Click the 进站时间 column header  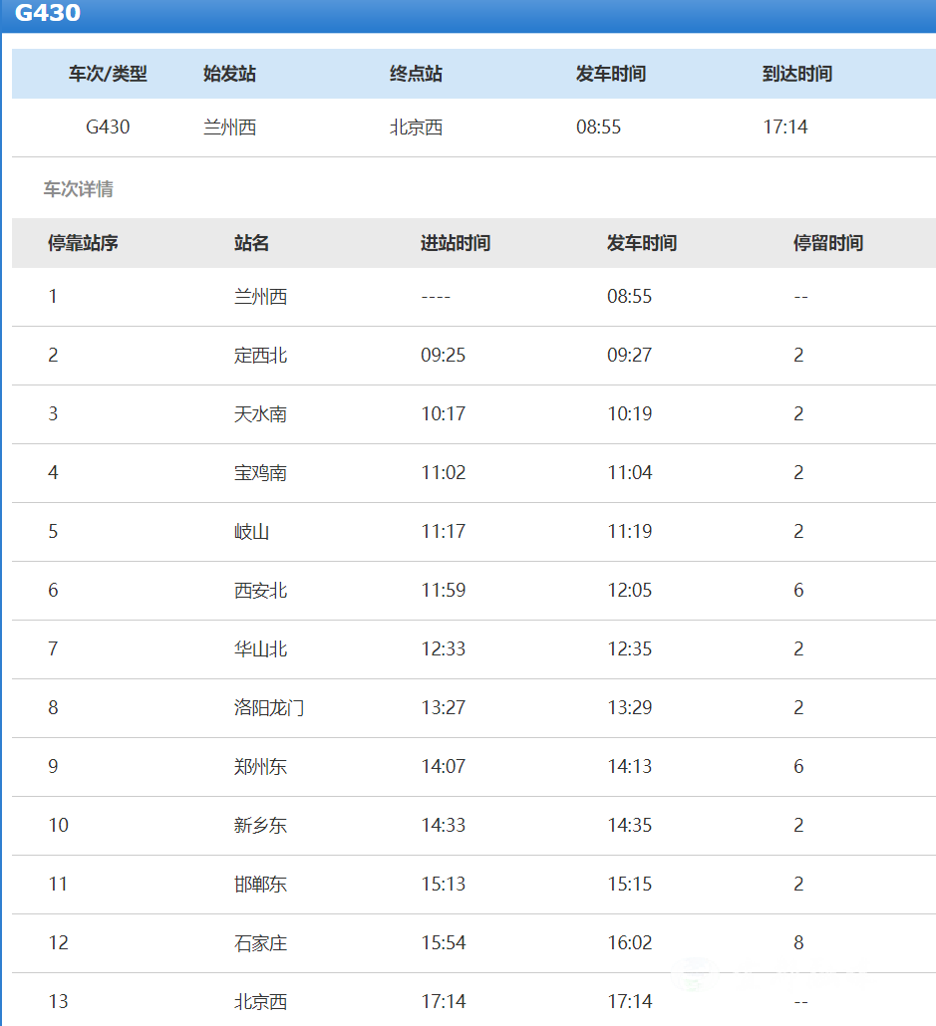pos(455,243)
